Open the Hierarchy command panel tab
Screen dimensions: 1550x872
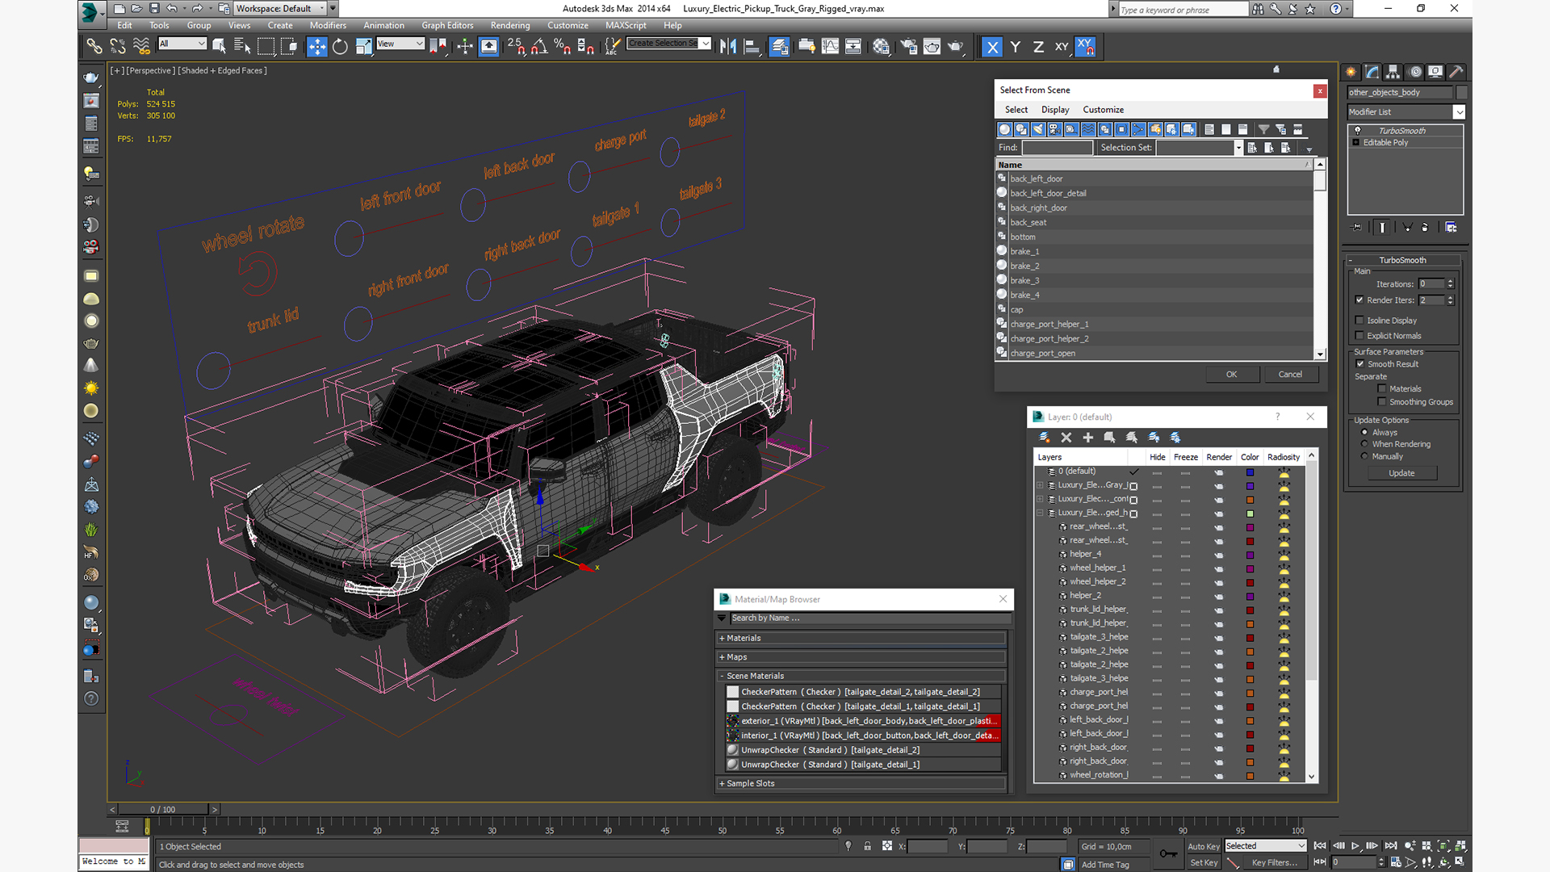1393,72
